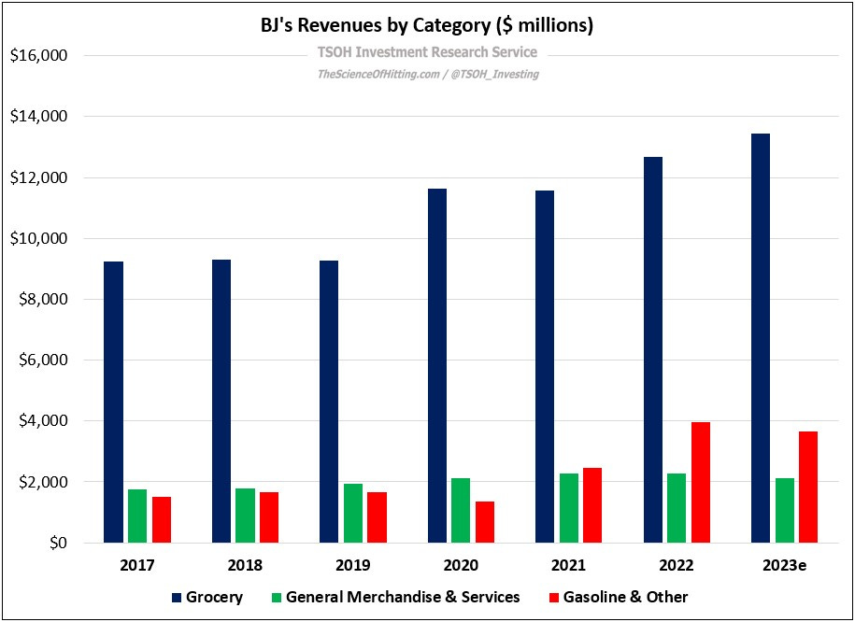
Task: Select the General Merchandise & Services green swatch
Action: click(x=277, y=598)
